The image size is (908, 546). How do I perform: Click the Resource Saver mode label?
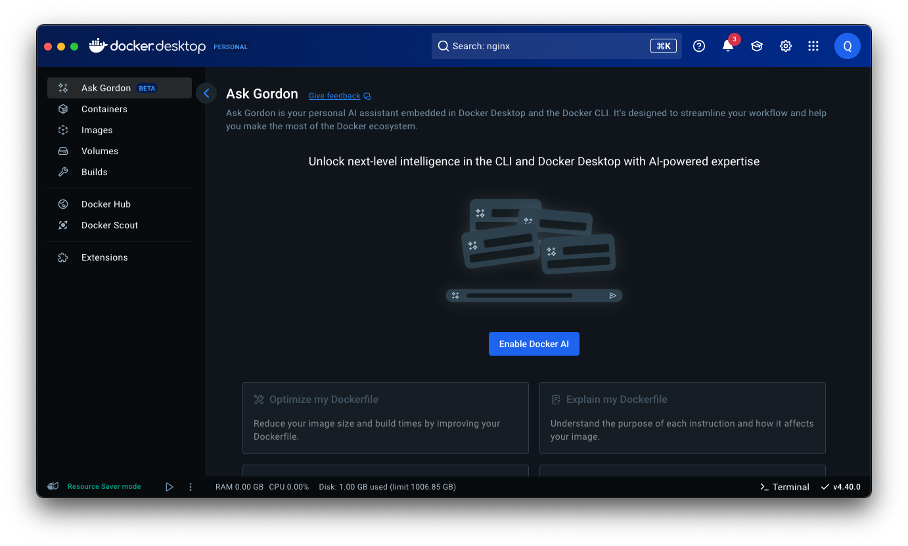[104, 487]
